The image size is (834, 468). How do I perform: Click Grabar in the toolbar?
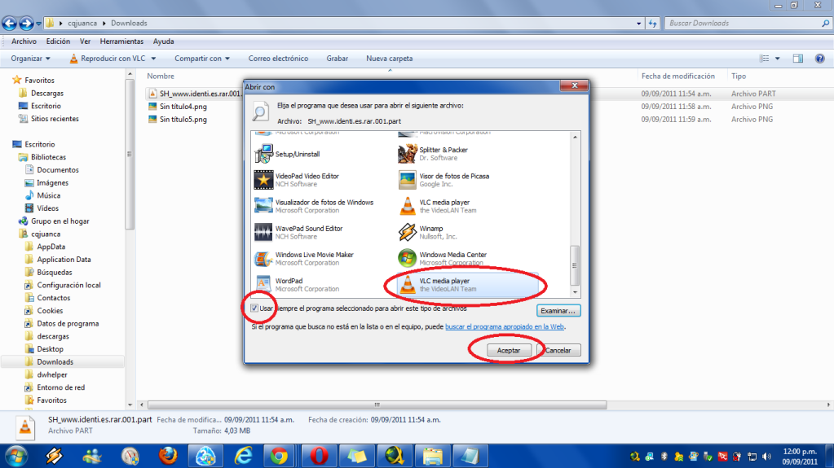(x=338, y=59)
